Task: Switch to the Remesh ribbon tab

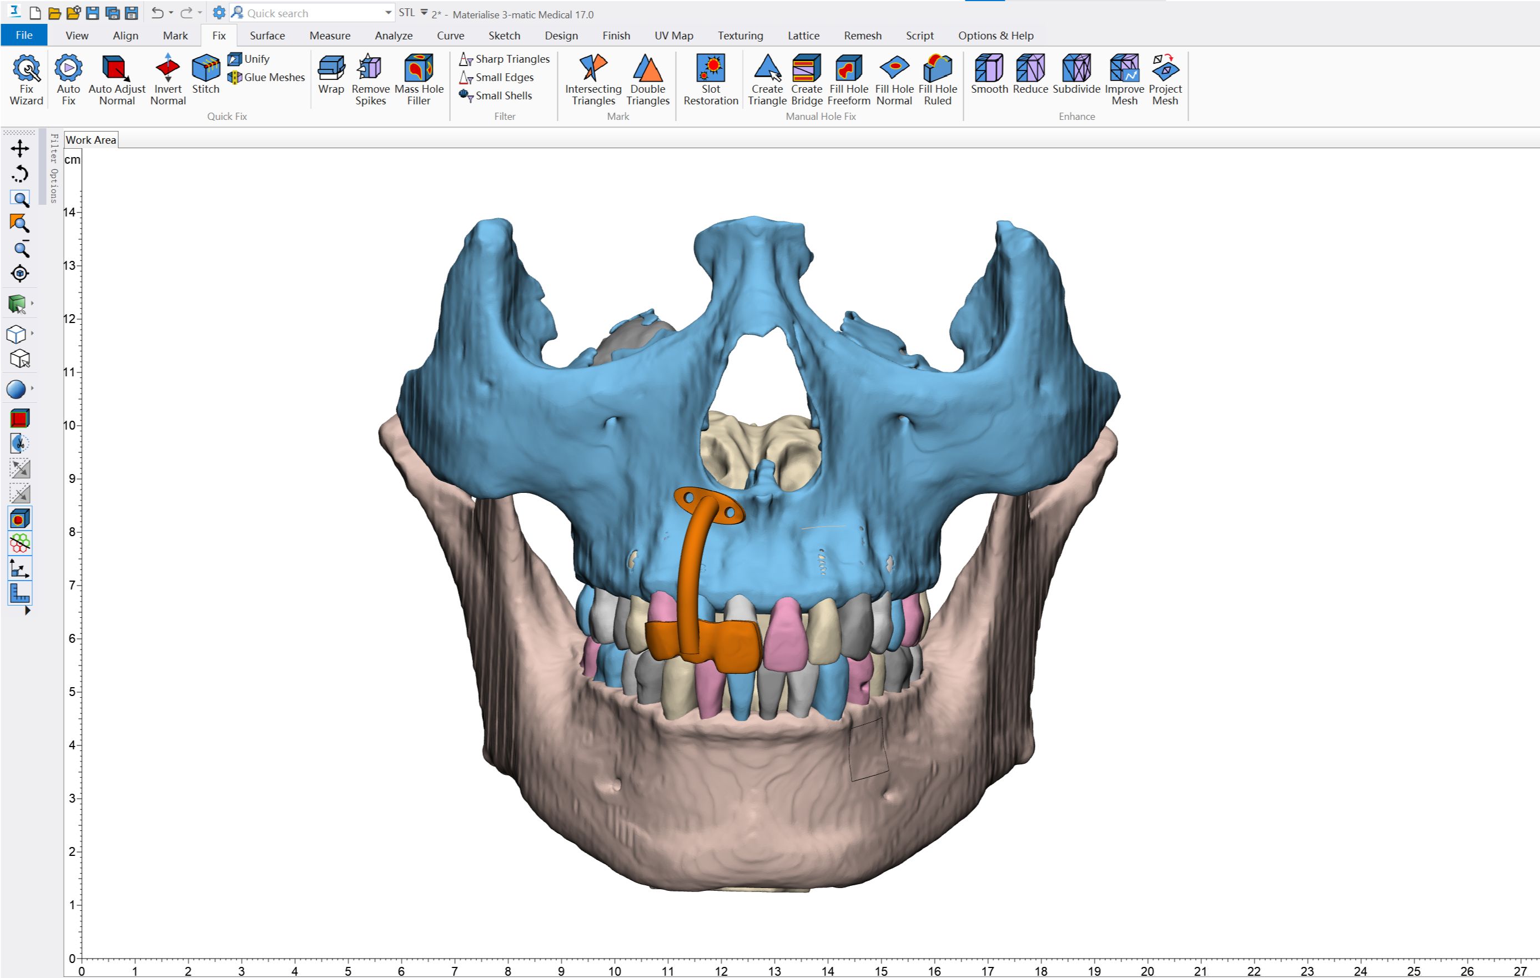Action: click(862, 36)
